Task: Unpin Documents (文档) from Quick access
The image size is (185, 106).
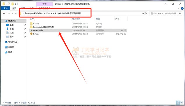Action: coord(25,33)
